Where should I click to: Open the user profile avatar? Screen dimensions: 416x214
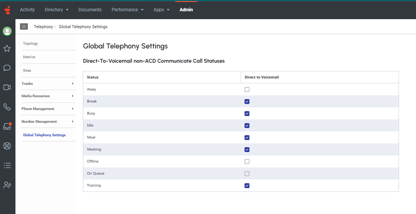point(7,31)
